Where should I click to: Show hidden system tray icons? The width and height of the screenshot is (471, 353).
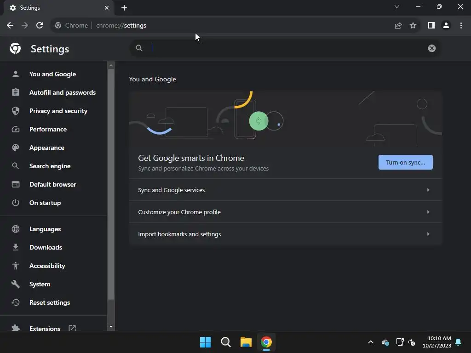click(371, 342)
